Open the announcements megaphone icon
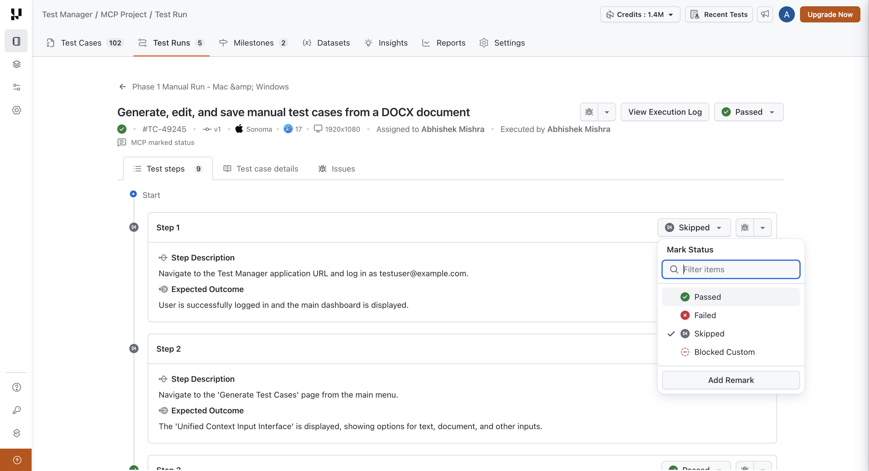This screenshot has width=869, height=471. pos(765,14)
